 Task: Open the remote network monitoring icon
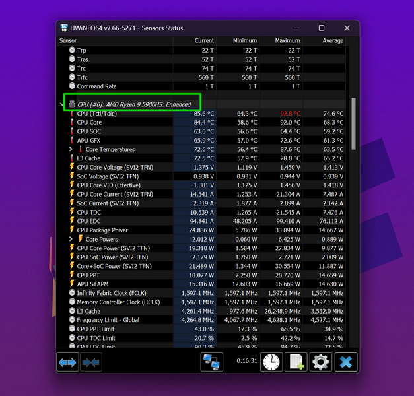click(212, 362)
